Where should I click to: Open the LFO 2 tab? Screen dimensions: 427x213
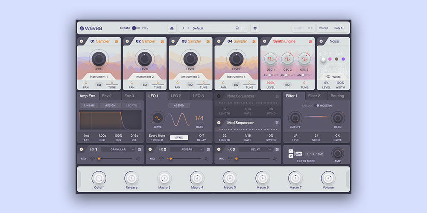click(176, 96)
